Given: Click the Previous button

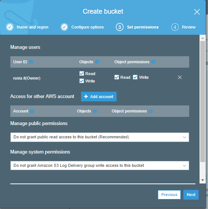Looking at the screenshot, I should [169, 195].
